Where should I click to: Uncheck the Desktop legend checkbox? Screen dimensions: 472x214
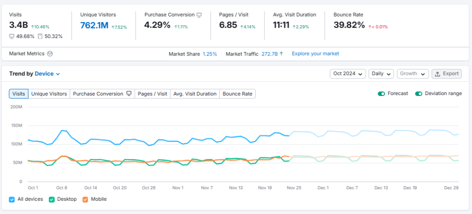(x=52, y=199)
